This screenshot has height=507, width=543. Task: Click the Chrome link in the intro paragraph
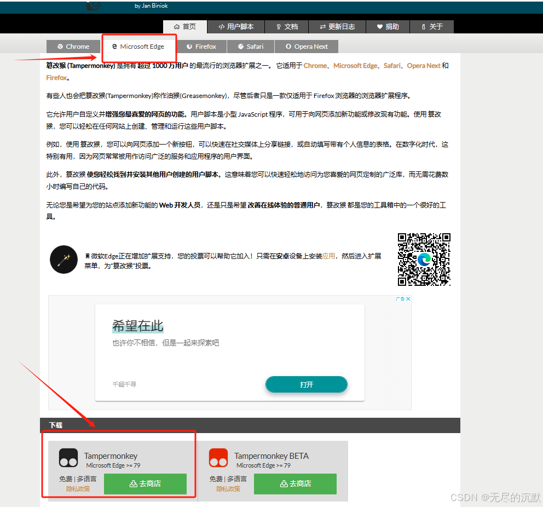tap(315, 66)
